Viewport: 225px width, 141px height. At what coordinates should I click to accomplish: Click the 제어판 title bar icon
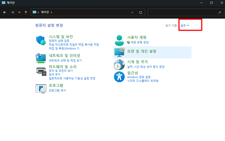pyautogui.click(x=3, y=3)
